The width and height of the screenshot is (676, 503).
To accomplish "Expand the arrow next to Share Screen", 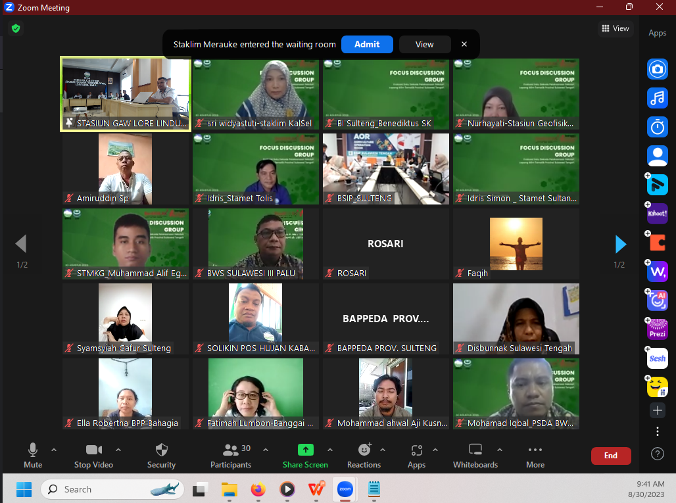I will click(x=330, y=450).
